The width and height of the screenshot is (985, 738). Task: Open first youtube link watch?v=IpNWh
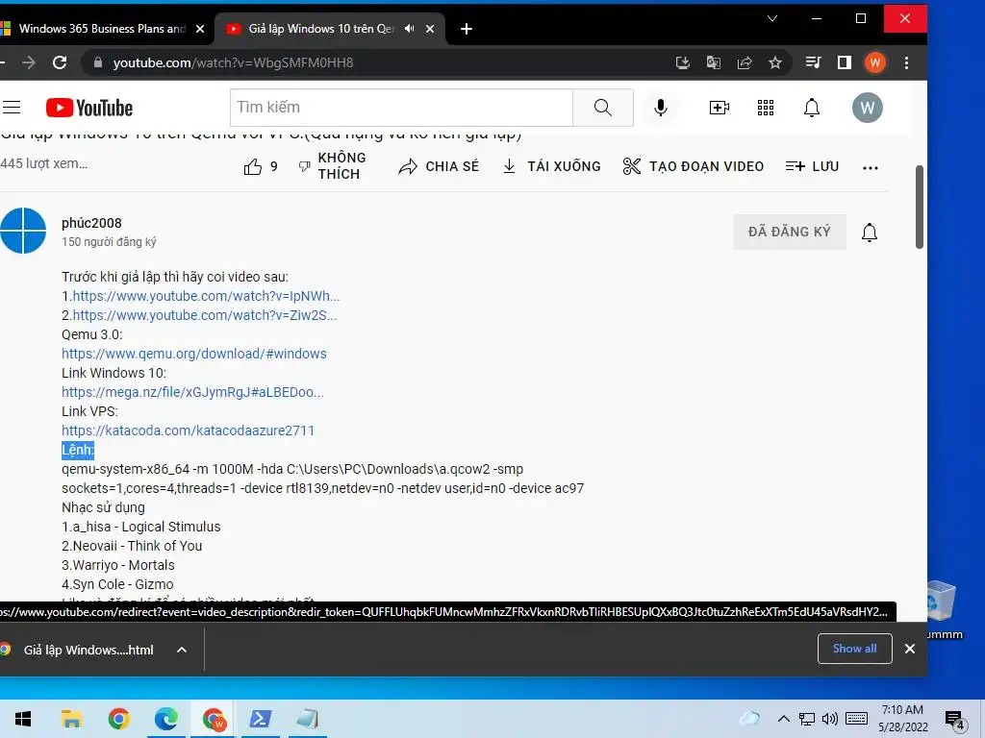pos(206,296)
